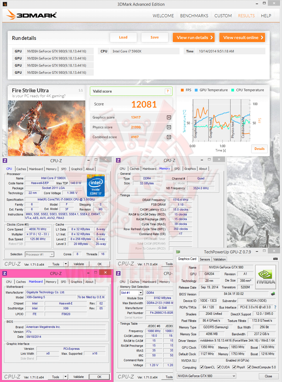Click blue GPU Temperature legend square
Screen dimensions: 282x382
tap(196, 90)
